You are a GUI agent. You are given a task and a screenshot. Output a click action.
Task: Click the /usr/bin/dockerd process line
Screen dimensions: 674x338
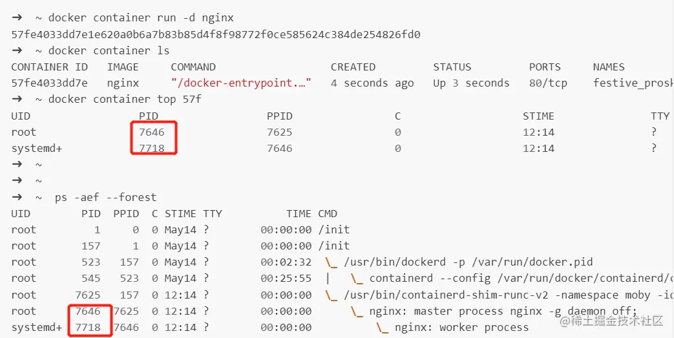pos(465,262)
